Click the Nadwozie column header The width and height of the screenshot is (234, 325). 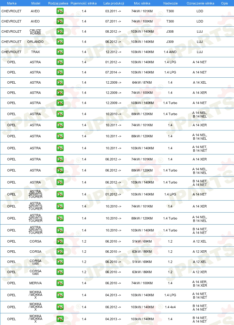tap(170, 3)
